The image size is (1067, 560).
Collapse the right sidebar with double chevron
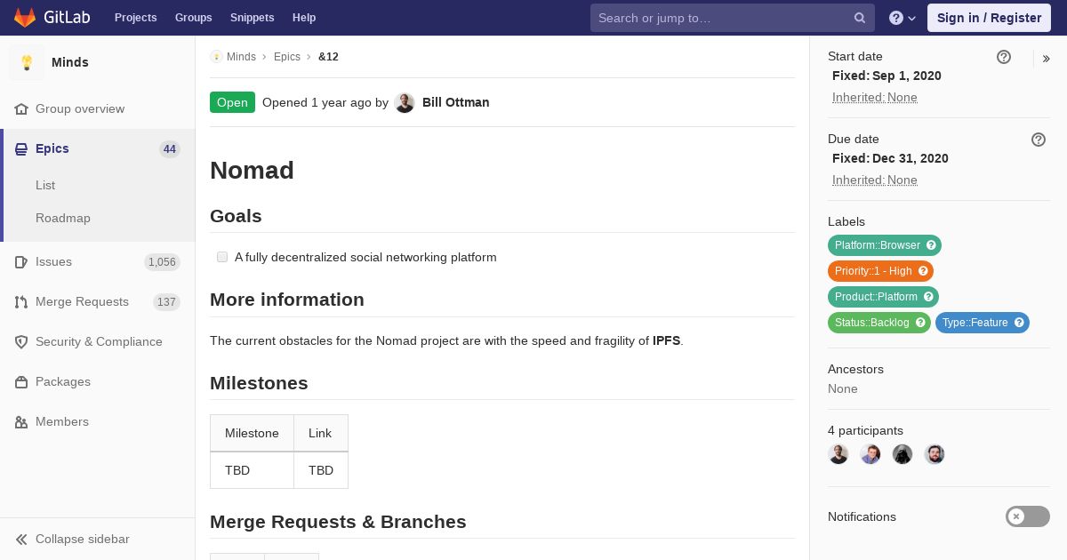(x=1047, y=59)
